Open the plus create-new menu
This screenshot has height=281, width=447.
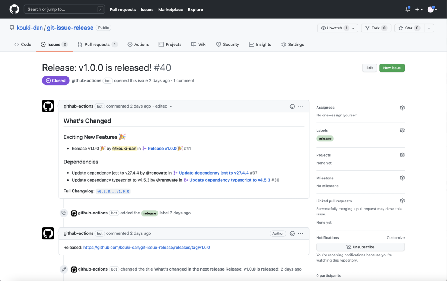(x=419, y=9)
